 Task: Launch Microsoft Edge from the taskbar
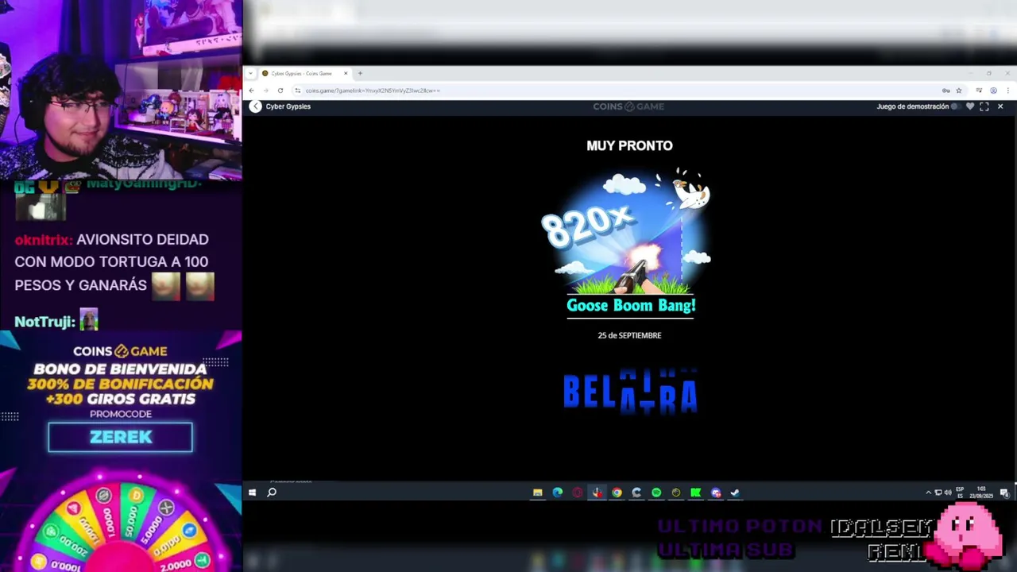tap(558, 493)
